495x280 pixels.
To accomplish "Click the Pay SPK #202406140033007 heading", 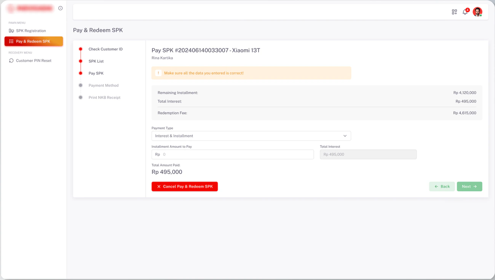I will click(206, 50).
